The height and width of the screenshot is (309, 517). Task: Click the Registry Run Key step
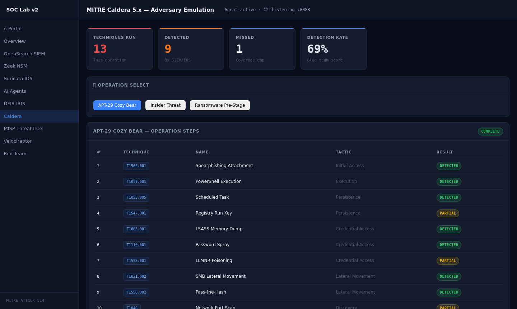pos(214,213)
